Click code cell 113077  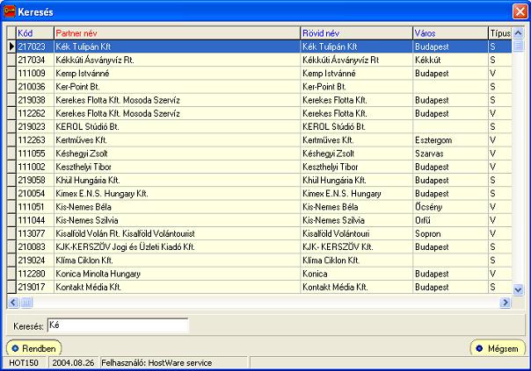(x=35, y=233)
